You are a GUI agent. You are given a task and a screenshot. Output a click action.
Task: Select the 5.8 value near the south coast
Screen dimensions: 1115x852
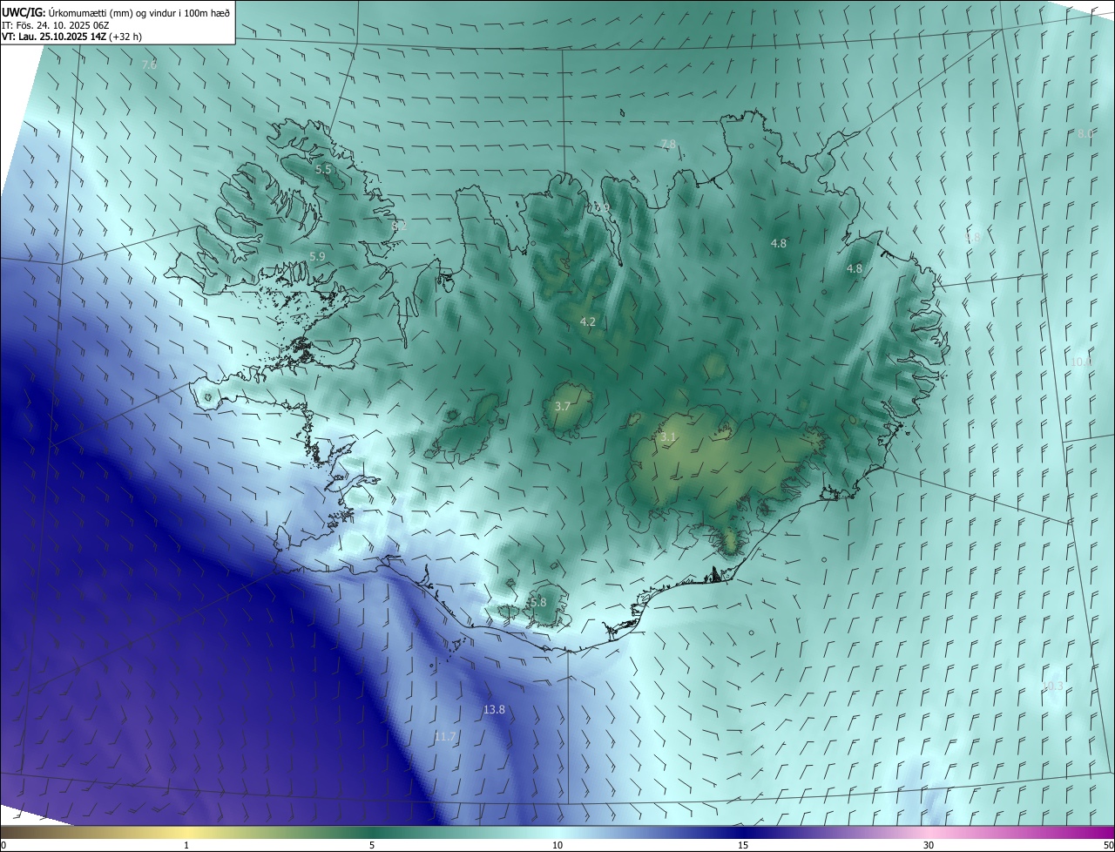[538, 602]
